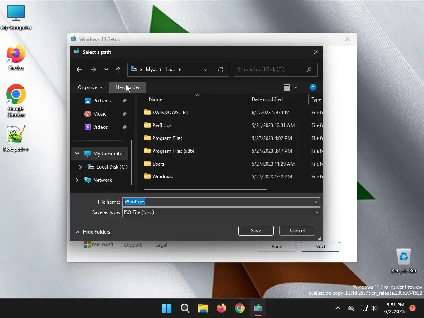Cancel the Select a path dialog
Screen dimensions: 424x318
pyautogui.click(x=297, y=231)
